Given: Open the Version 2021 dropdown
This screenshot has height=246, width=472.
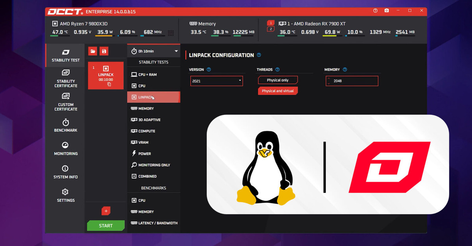Looking at the screenshot, I should pos(216,81).
